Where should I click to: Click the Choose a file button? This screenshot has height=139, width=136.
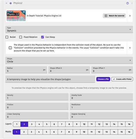point(103,79)
